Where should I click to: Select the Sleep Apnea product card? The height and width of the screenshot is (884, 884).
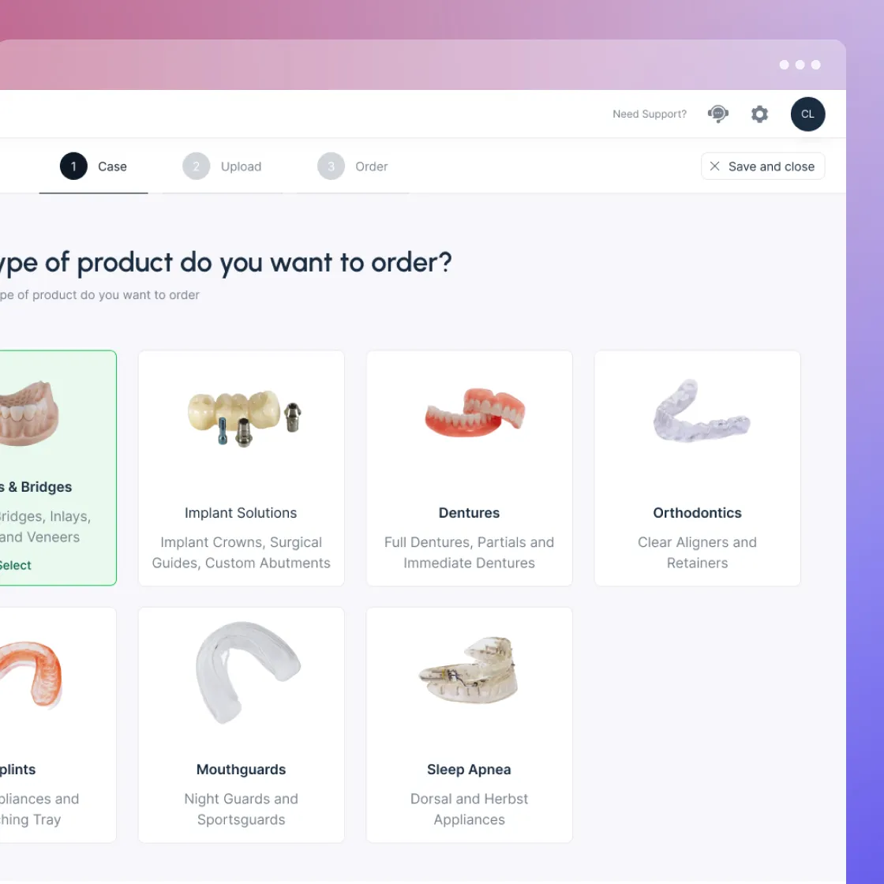click(x=469, y=725)
